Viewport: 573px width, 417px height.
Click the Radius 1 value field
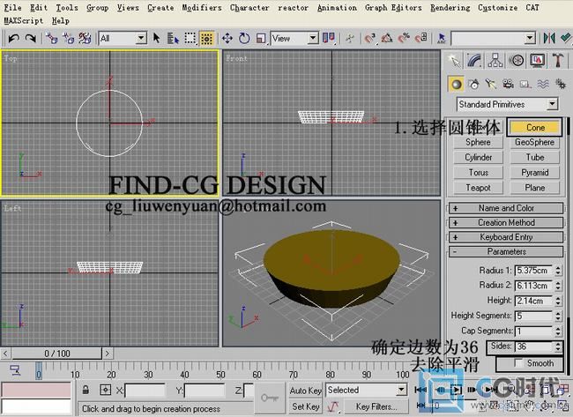(533, 271)
